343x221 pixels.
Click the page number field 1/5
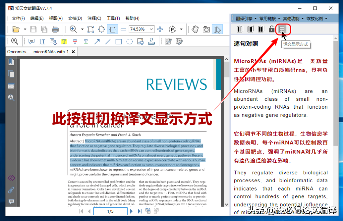pyautogui.click(x=110, y=211)
